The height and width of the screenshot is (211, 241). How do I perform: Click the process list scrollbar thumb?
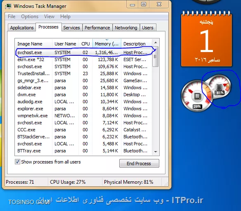156,57
